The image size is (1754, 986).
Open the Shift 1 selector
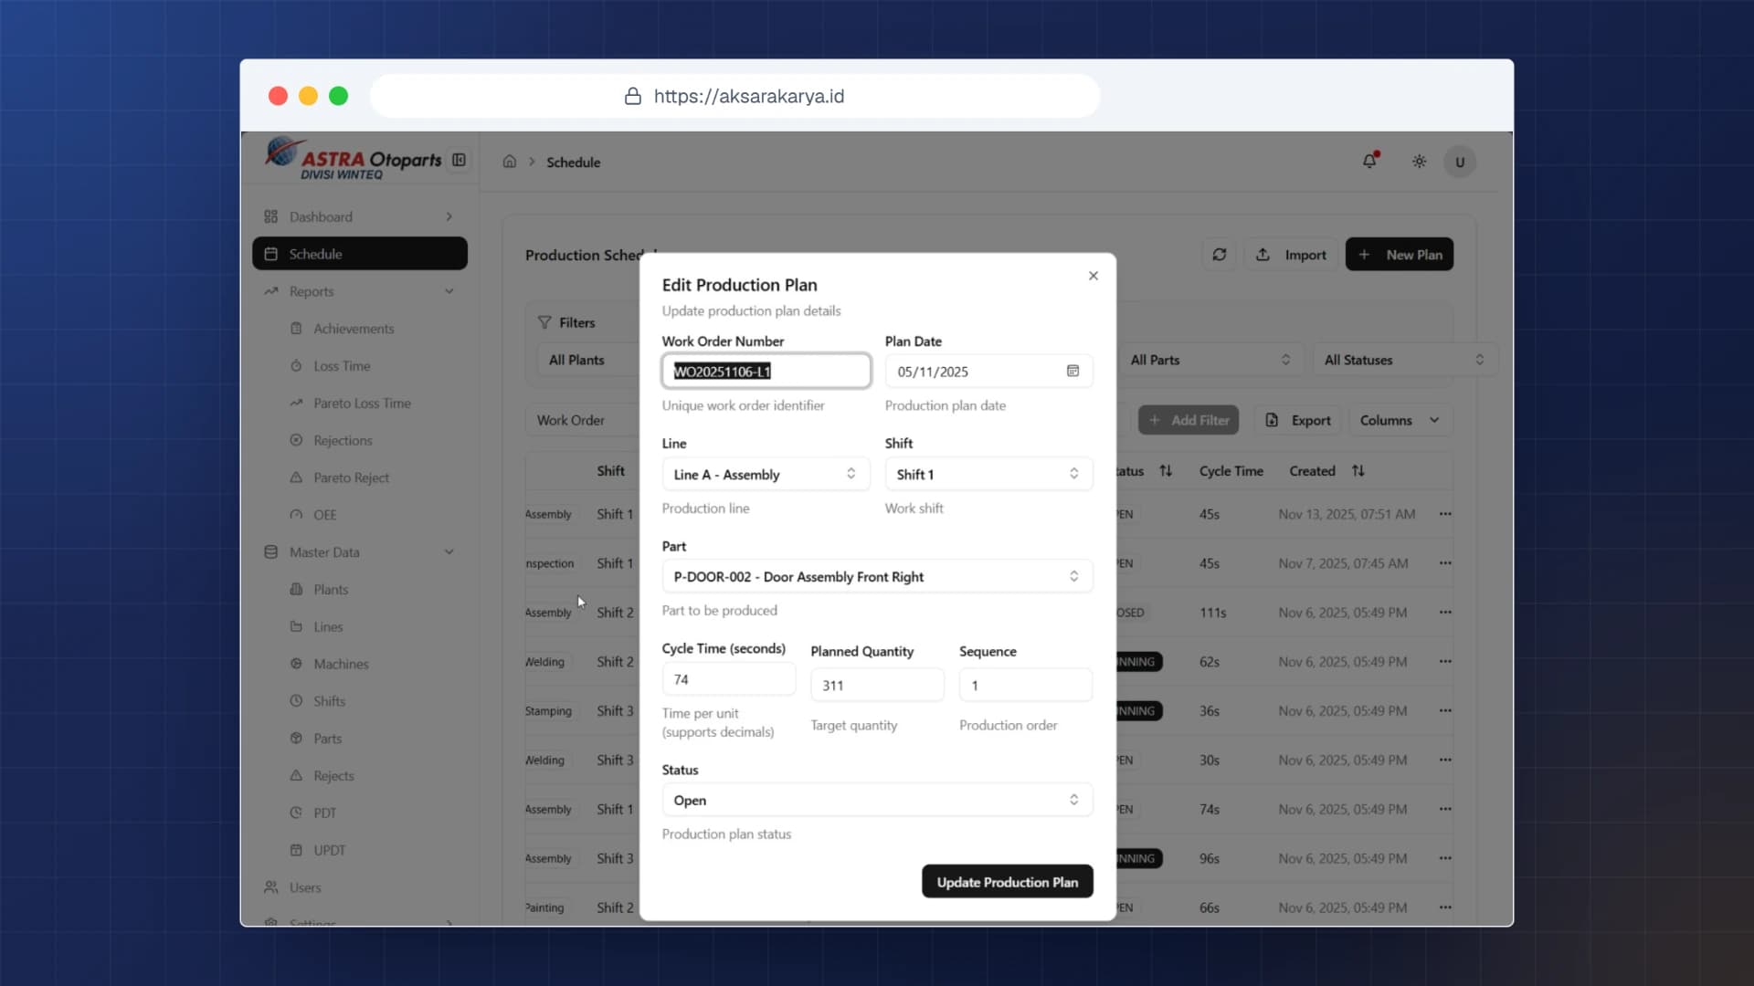pos(988,474)
